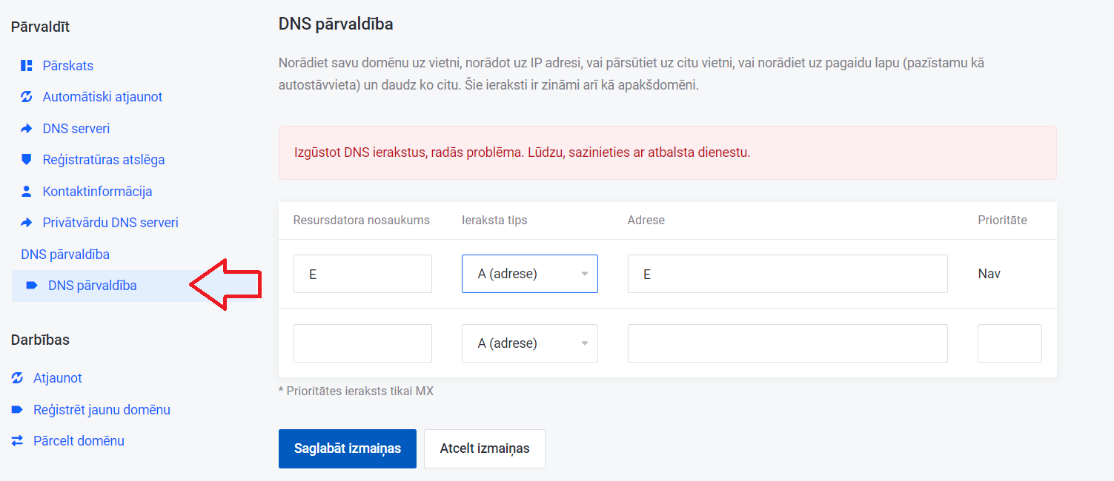This screenshot has height=481, width=1114.
Task: Open the first row record type dropdown
Action: [x=529, y=274]
